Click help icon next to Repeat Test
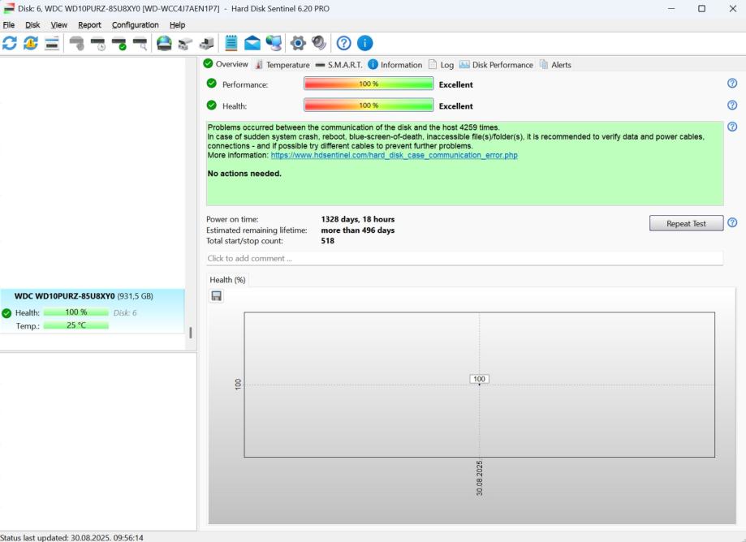This screenshot has width=746, height=542. [x=732, y=223]
